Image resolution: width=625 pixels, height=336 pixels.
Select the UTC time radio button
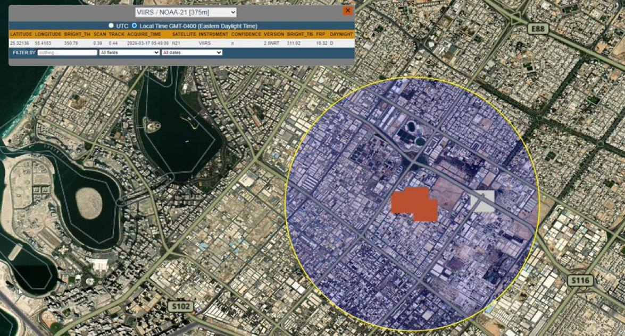(111, 25)
